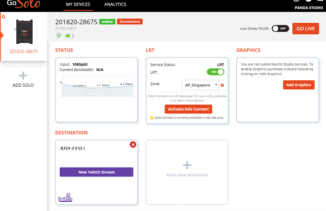Click the bandwidth graph in Status
Viewport: 326px width, 211px height.
point(97,86)
